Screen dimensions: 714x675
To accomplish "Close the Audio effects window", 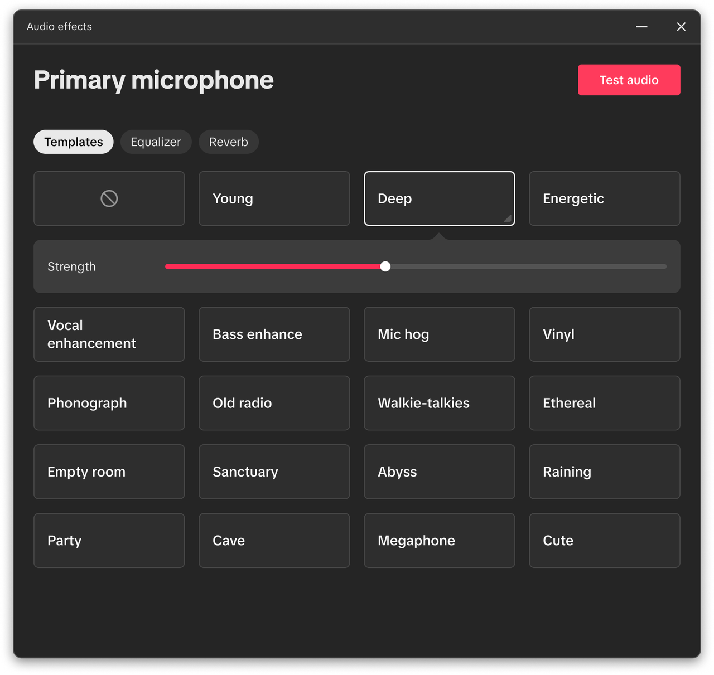I will pyautogui.click(x=681, y=27).
